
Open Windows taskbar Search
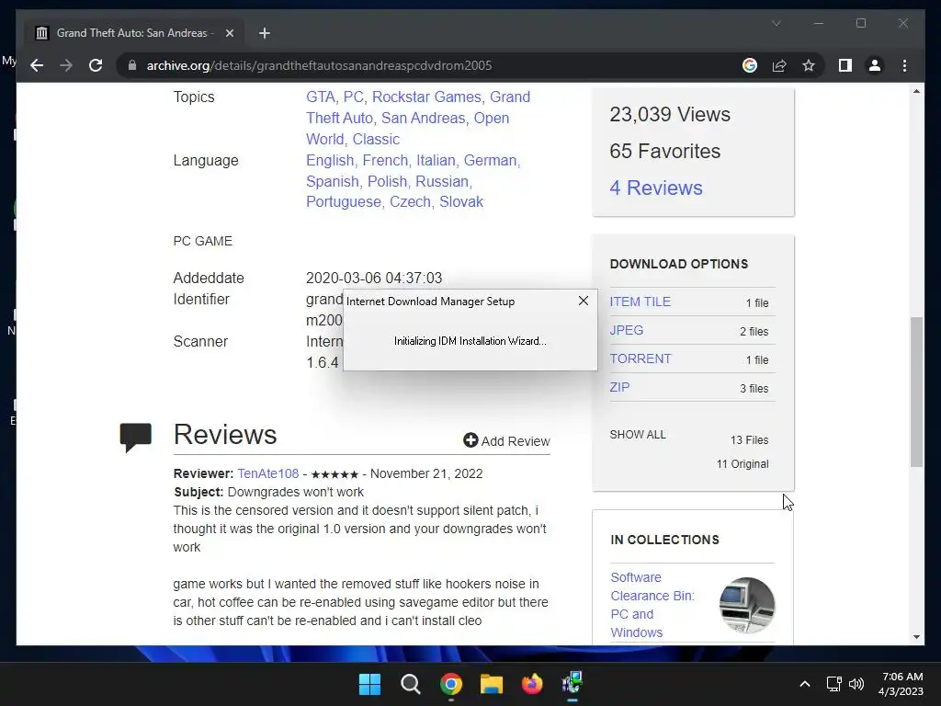click(411, 684)
